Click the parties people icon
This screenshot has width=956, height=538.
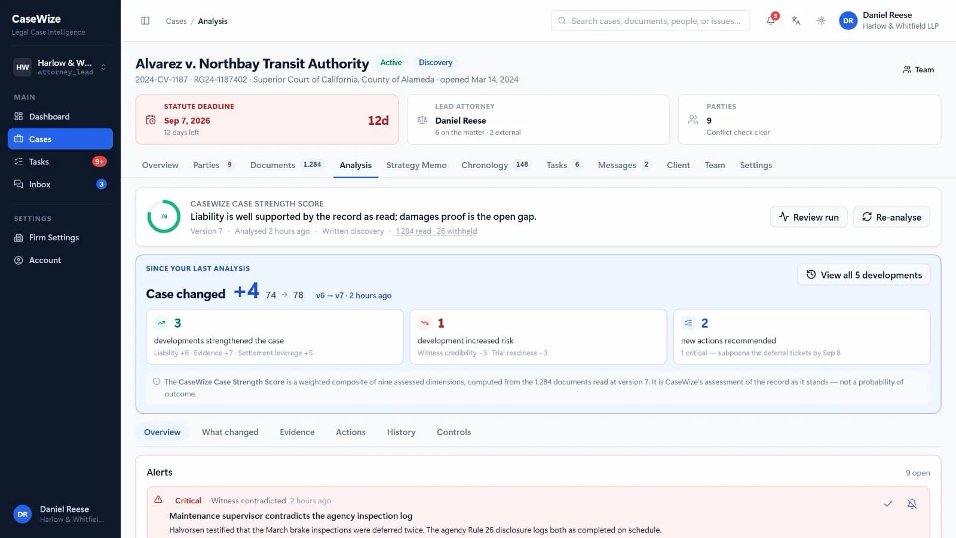point(693,120)
